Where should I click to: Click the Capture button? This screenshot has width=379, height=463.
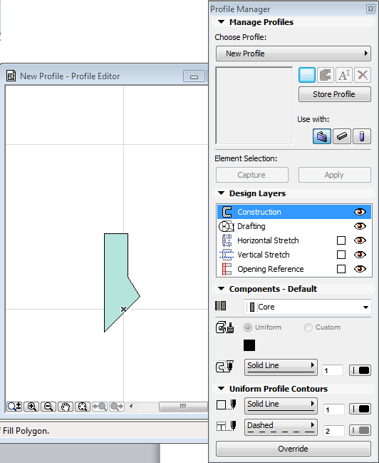(252, 175)
